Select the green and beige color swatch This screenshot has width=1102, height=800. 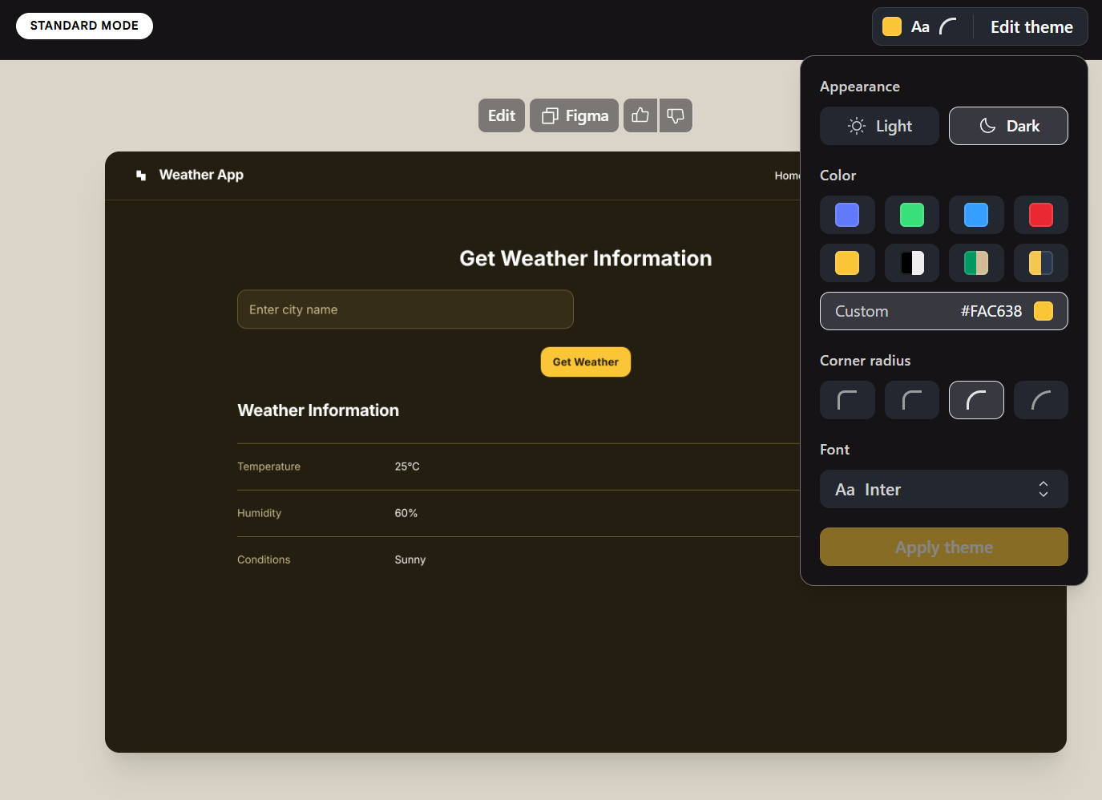click(976, 263)
